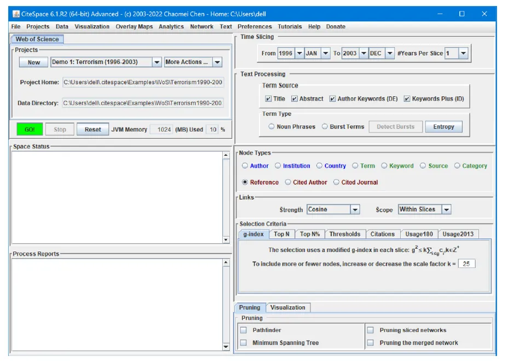The height and width of the screenshot is (362, 508).
Task: Select the Noun Phrases radio button
Action: pos(272,126)
